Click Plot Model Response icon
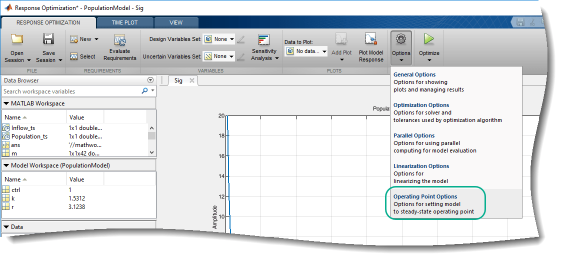This screenshot has height=260, width=562. click(370, 38)
